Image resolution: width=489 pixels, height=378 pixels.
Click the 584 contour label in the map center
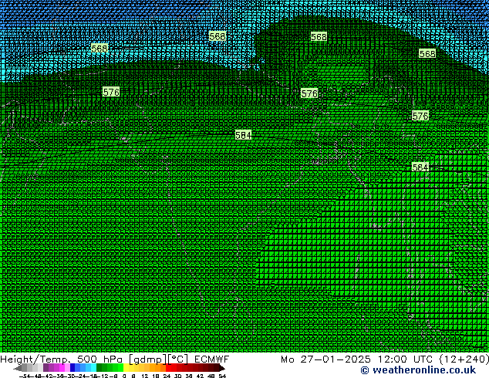[243, 135]
